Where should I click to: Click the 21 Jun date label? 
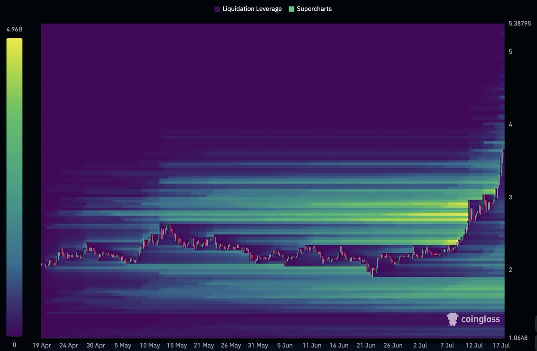366,346
